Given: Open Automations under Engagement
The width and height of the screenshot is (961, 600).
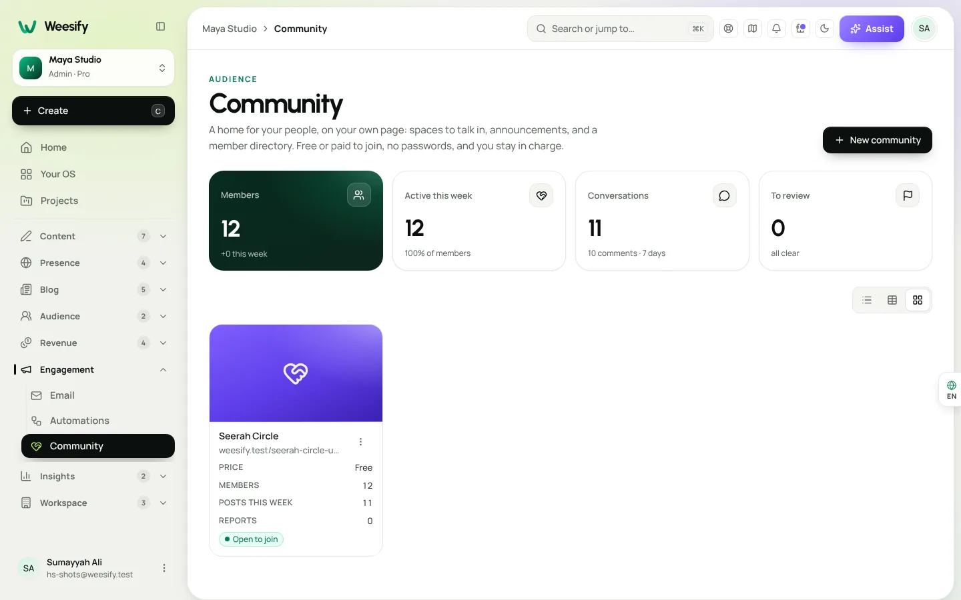Looking at the screenshot, I should point(98,421).
